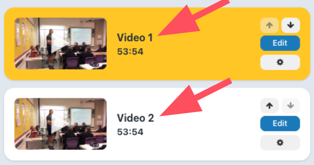Open Video 1 settings gear
The image size is (314, 165).
(x=280, y=62)
